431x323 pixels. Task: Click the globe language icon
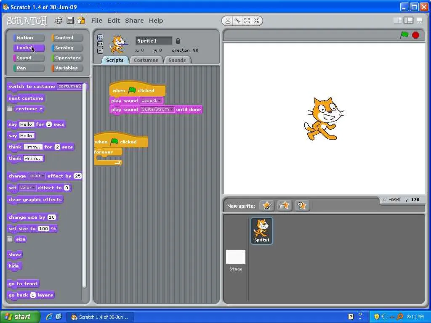point(59,21)
